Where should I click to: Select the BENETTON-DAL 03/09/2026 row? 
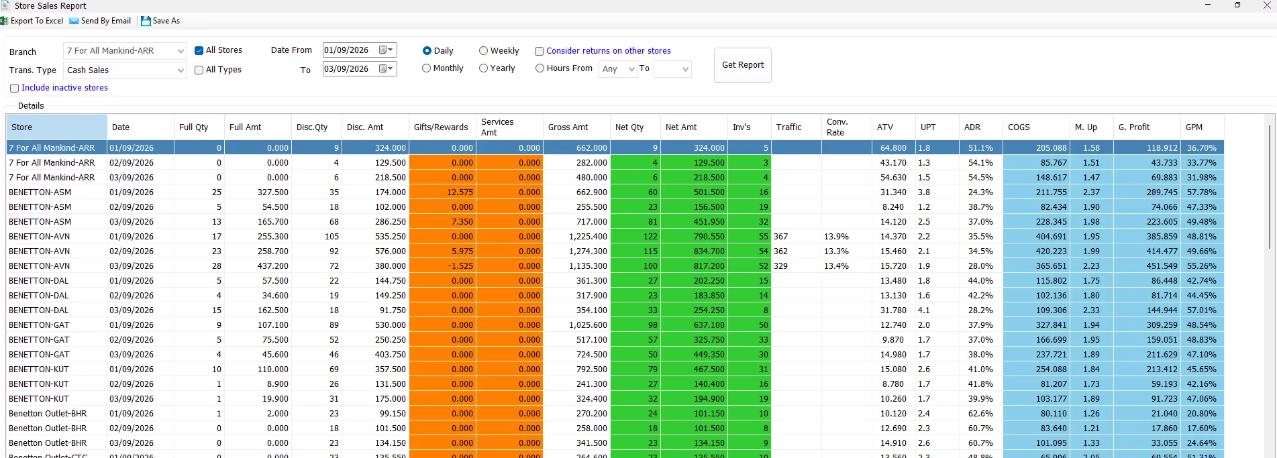615,310
